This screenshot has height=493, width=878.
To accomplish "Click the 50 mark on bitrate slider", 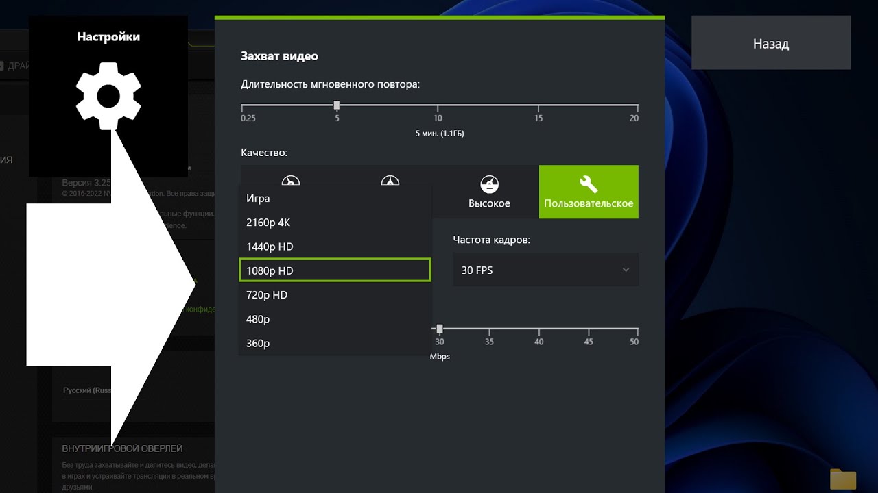I will 634,342.
